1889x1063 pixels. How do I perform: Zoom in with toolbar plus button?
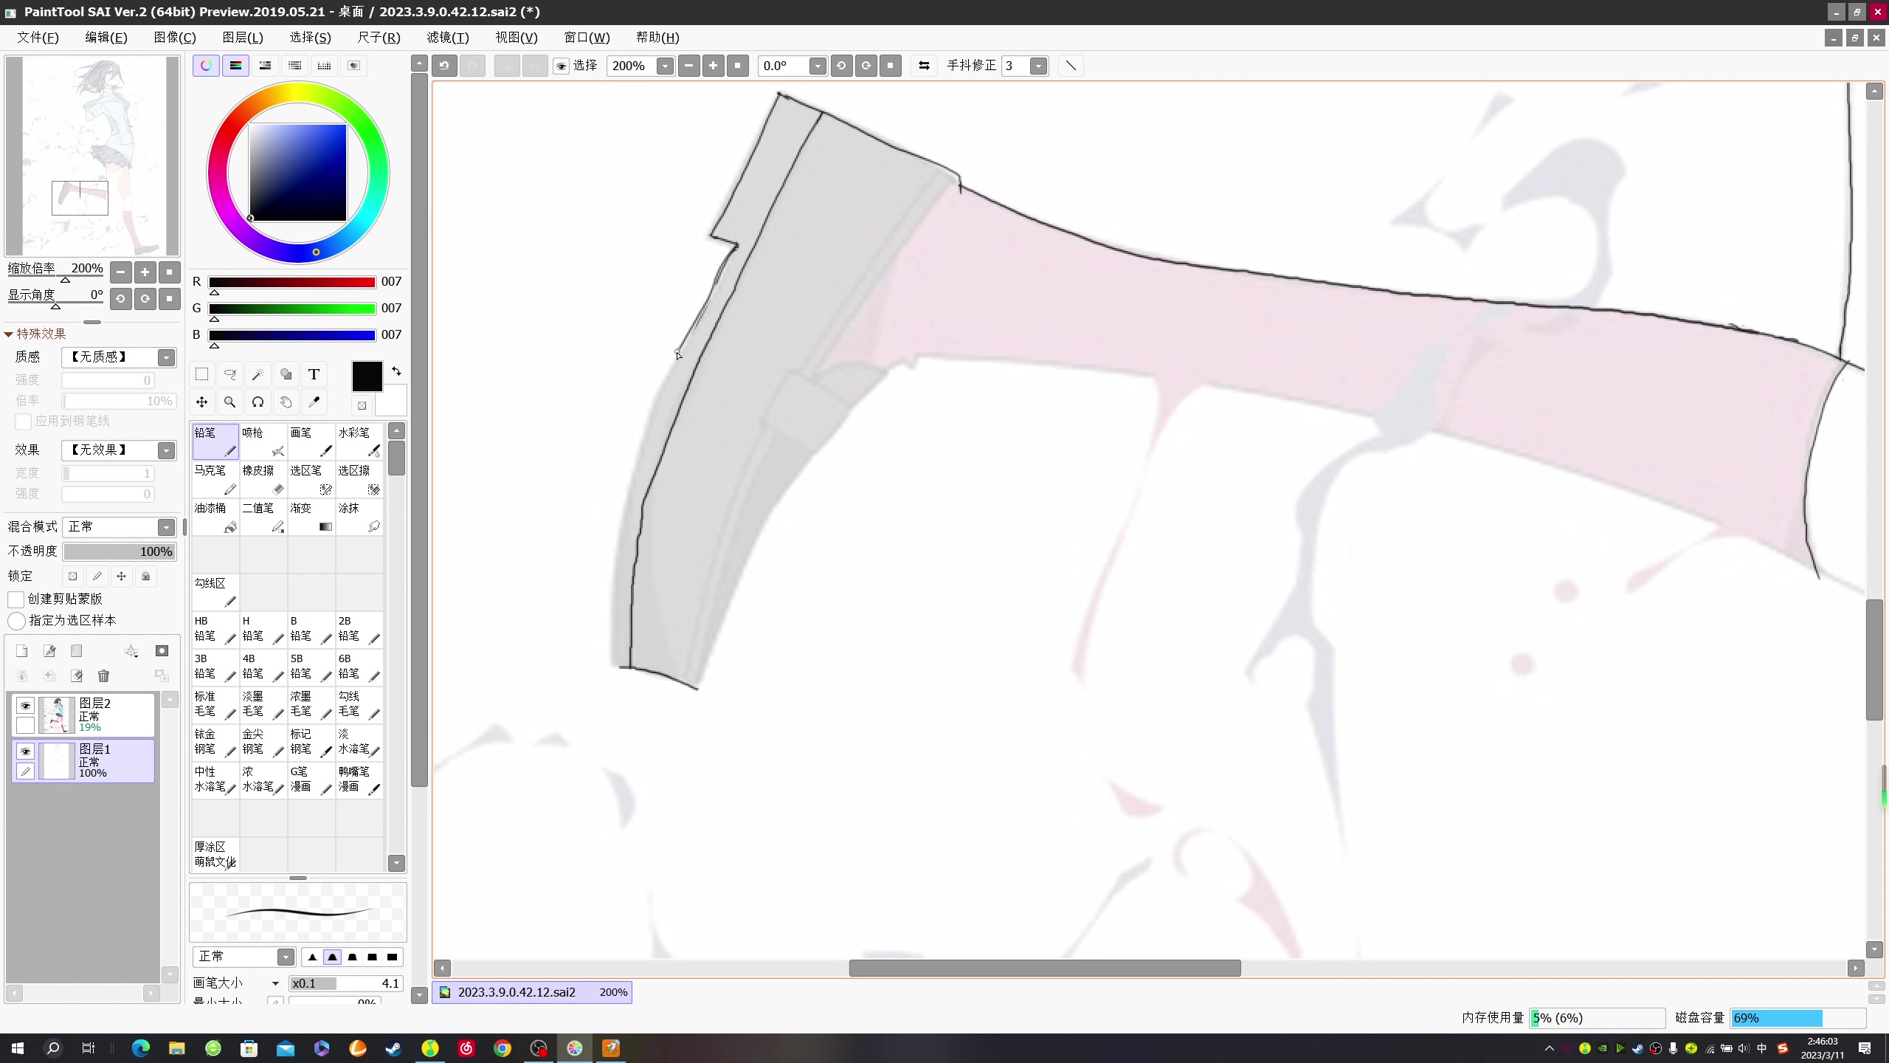pyautogui.click(x=713, y=66)
